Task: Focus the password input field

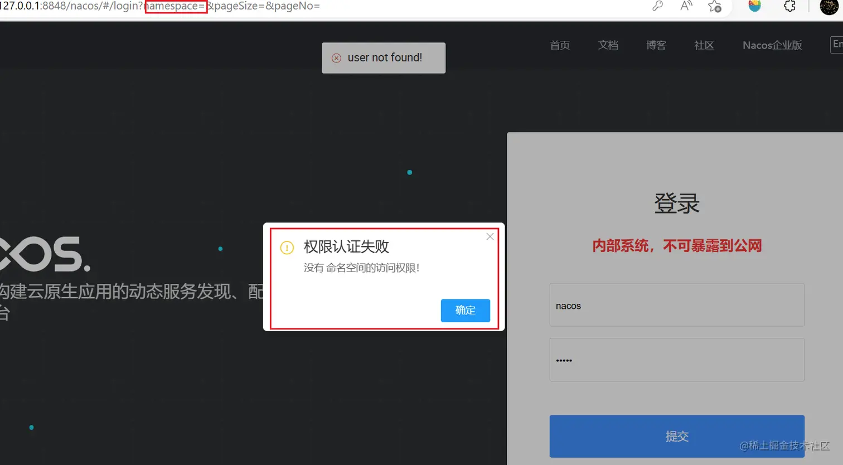Action: [x=677, y=360]
